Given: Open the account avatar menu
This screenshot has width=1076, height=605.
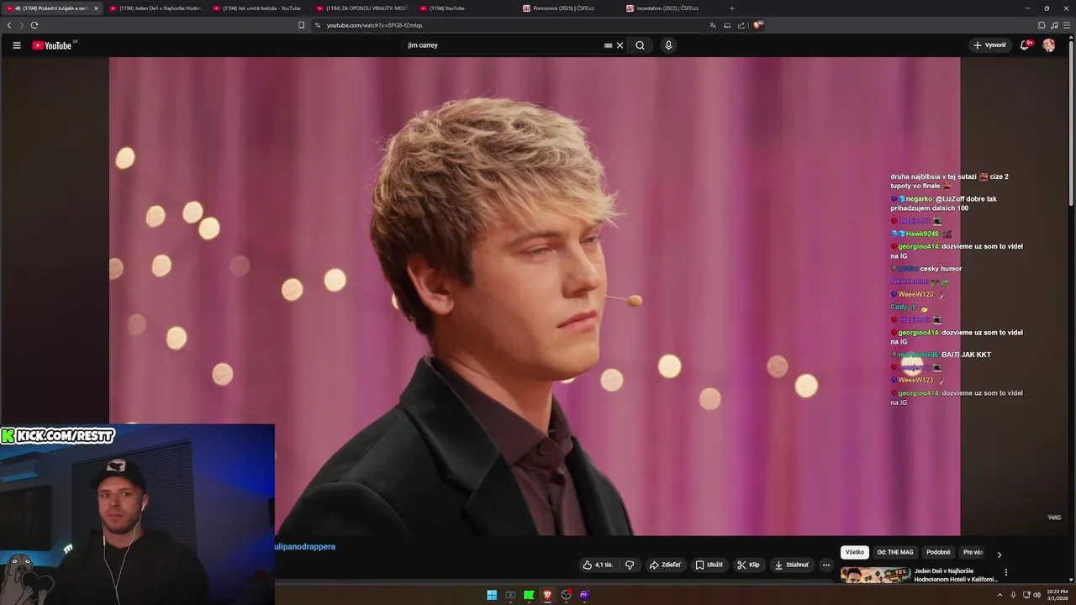Looking at the screenshot, I should point(1049,45).
